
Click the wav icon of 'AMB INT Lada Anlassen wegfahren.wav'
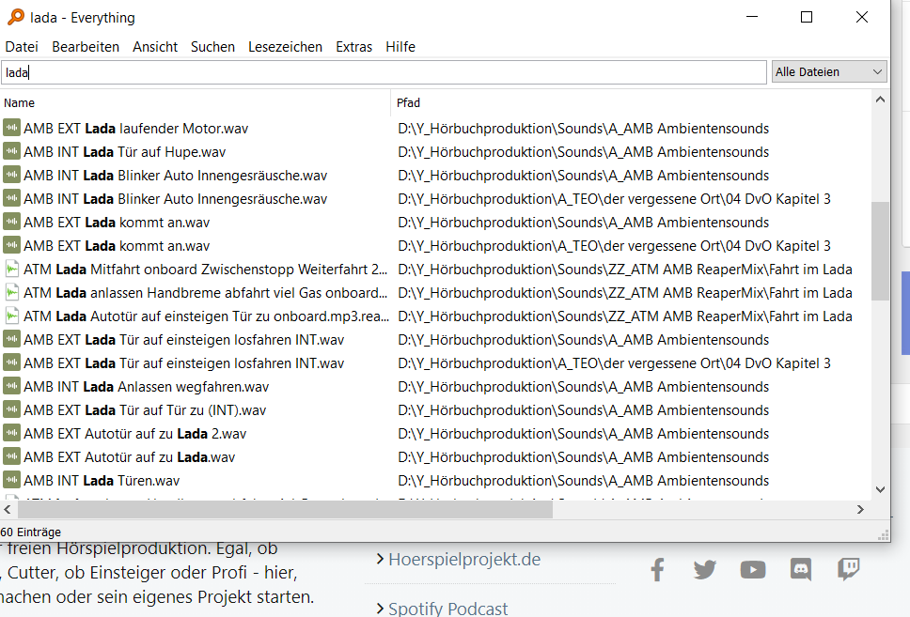pos(11,386)
